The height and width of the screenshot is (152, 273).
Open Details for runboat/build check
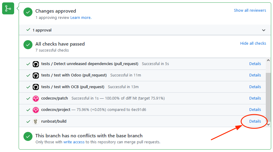click(255, 121)
